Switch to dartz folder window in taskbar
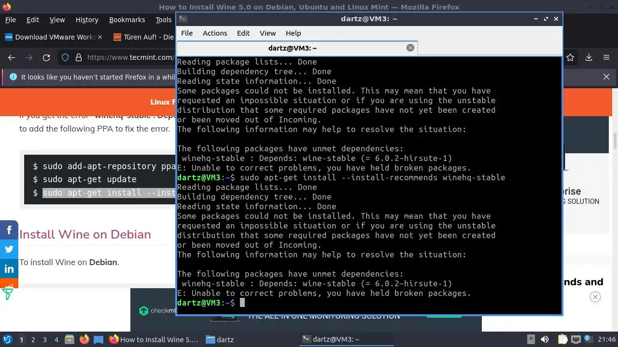The width and height of the screenshot is (618, 347). click(220, 339)
